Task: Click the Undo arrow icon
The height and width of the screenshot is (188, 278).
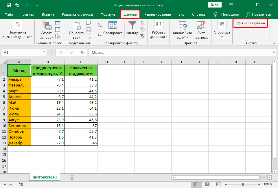Action: [x=17, y=5]
